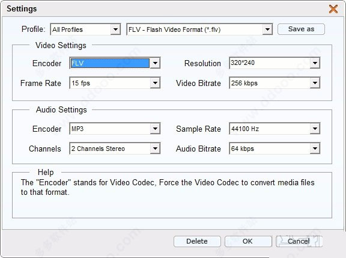Click the Cancel button

[299, 241]
